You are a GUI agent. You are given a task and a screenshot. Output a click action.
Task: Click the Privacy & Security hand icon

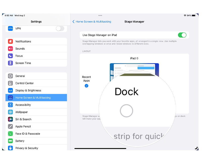click(10, 148)
